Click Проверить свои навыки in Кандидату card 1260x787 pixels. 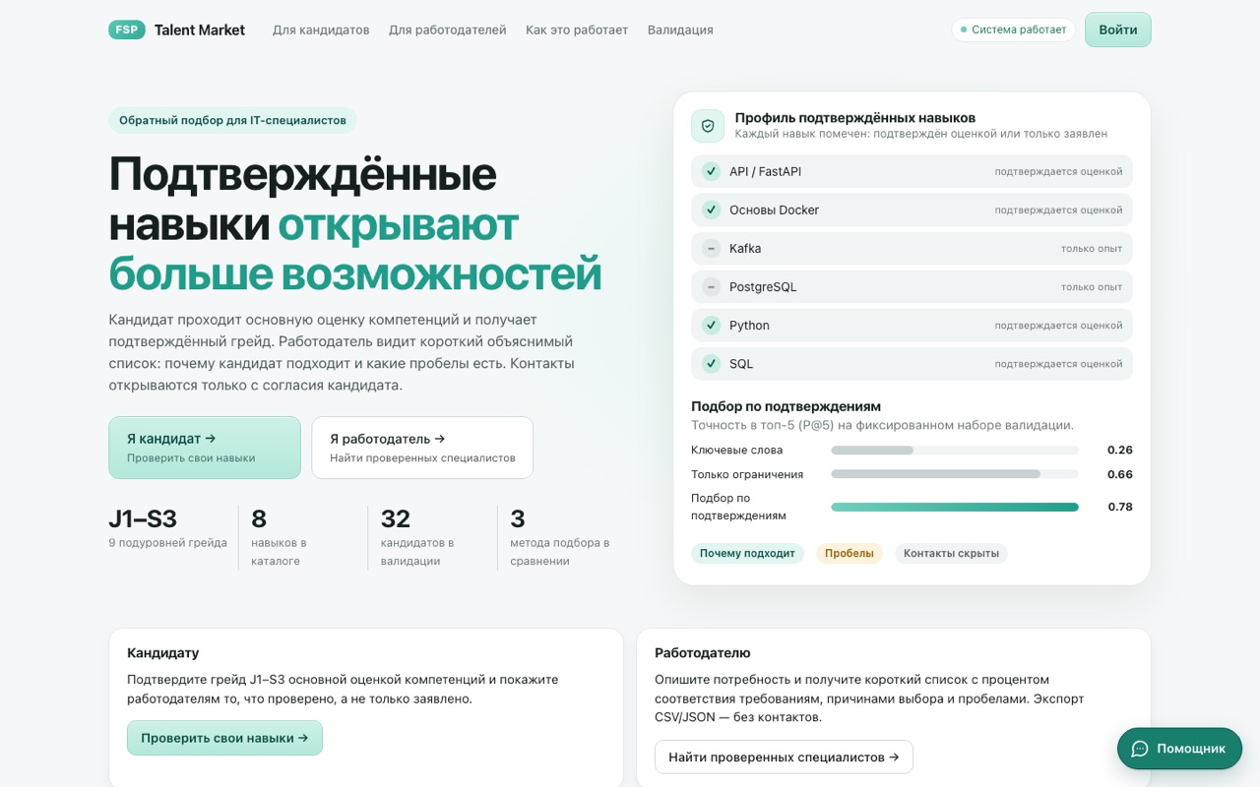[x=224, y=738]
